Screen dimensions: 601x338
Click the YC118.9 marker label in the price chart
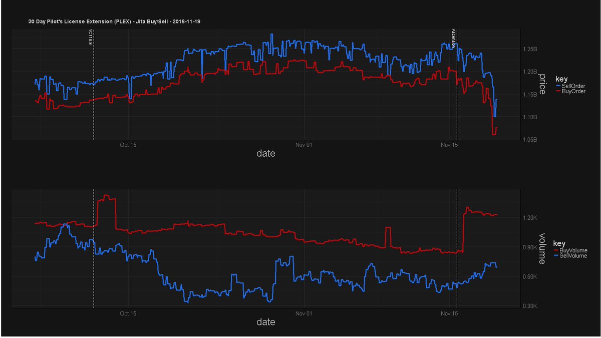coord(90,37)
